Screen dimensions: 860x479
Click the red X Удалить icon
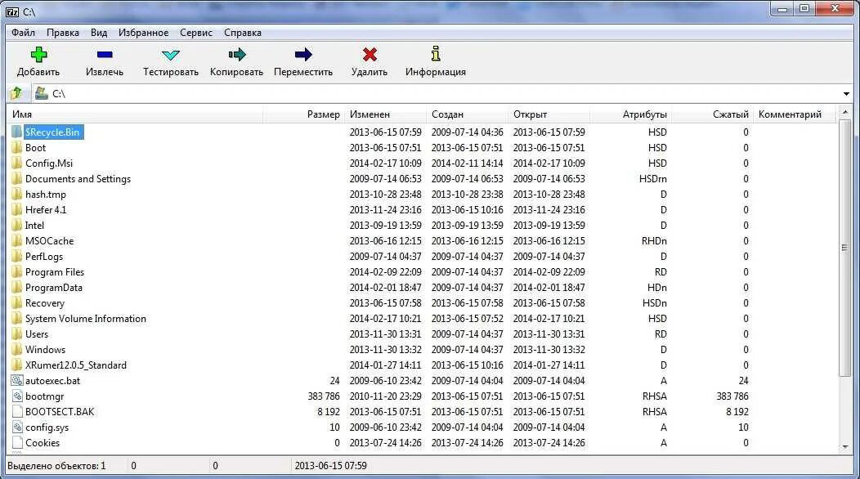tap(370, 54)
